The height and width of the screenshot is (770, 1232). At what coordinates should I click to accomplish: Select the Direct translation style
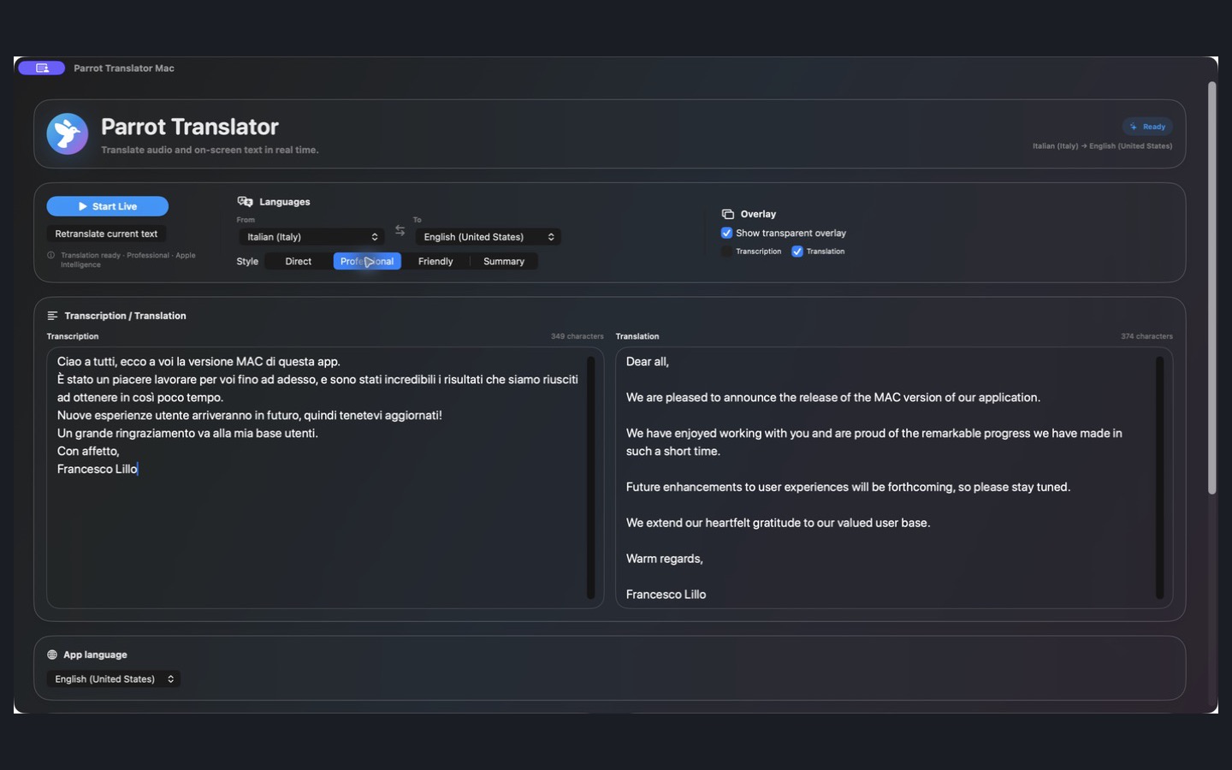coord(299,262)
